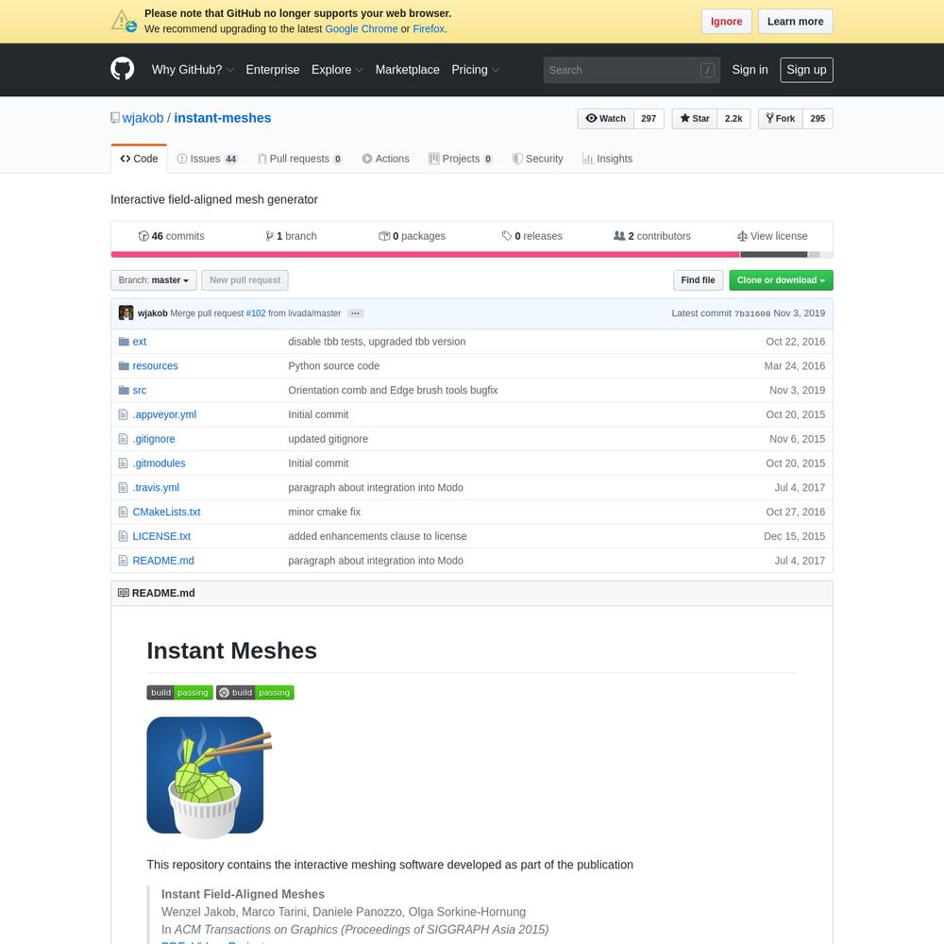Click the first build passing badge

(x=179, y=692)
